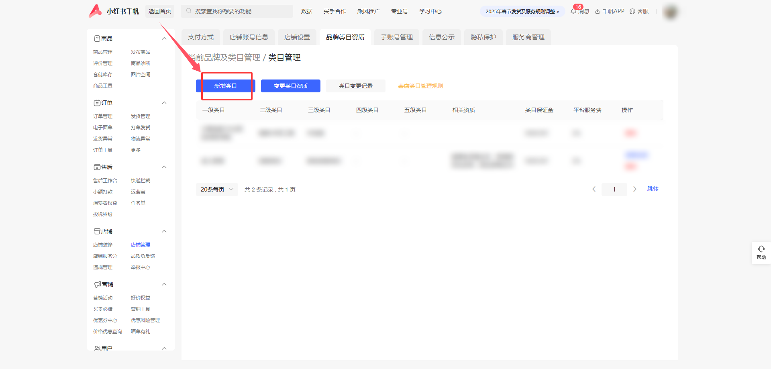
Task: Click the 类目保证金 column header
Action: (539, 110)
